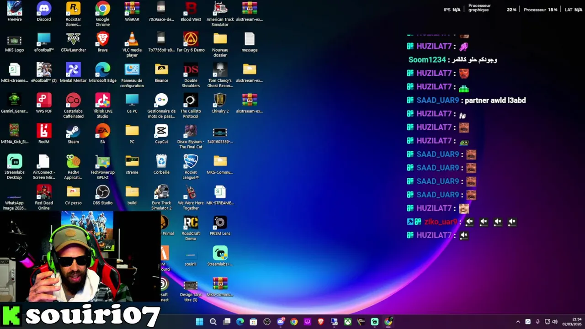The width and height of the screenshot is (585, 329).
Task: Launch Casterlabs Caffeinated desktop icon
Action: pos(73,106)
